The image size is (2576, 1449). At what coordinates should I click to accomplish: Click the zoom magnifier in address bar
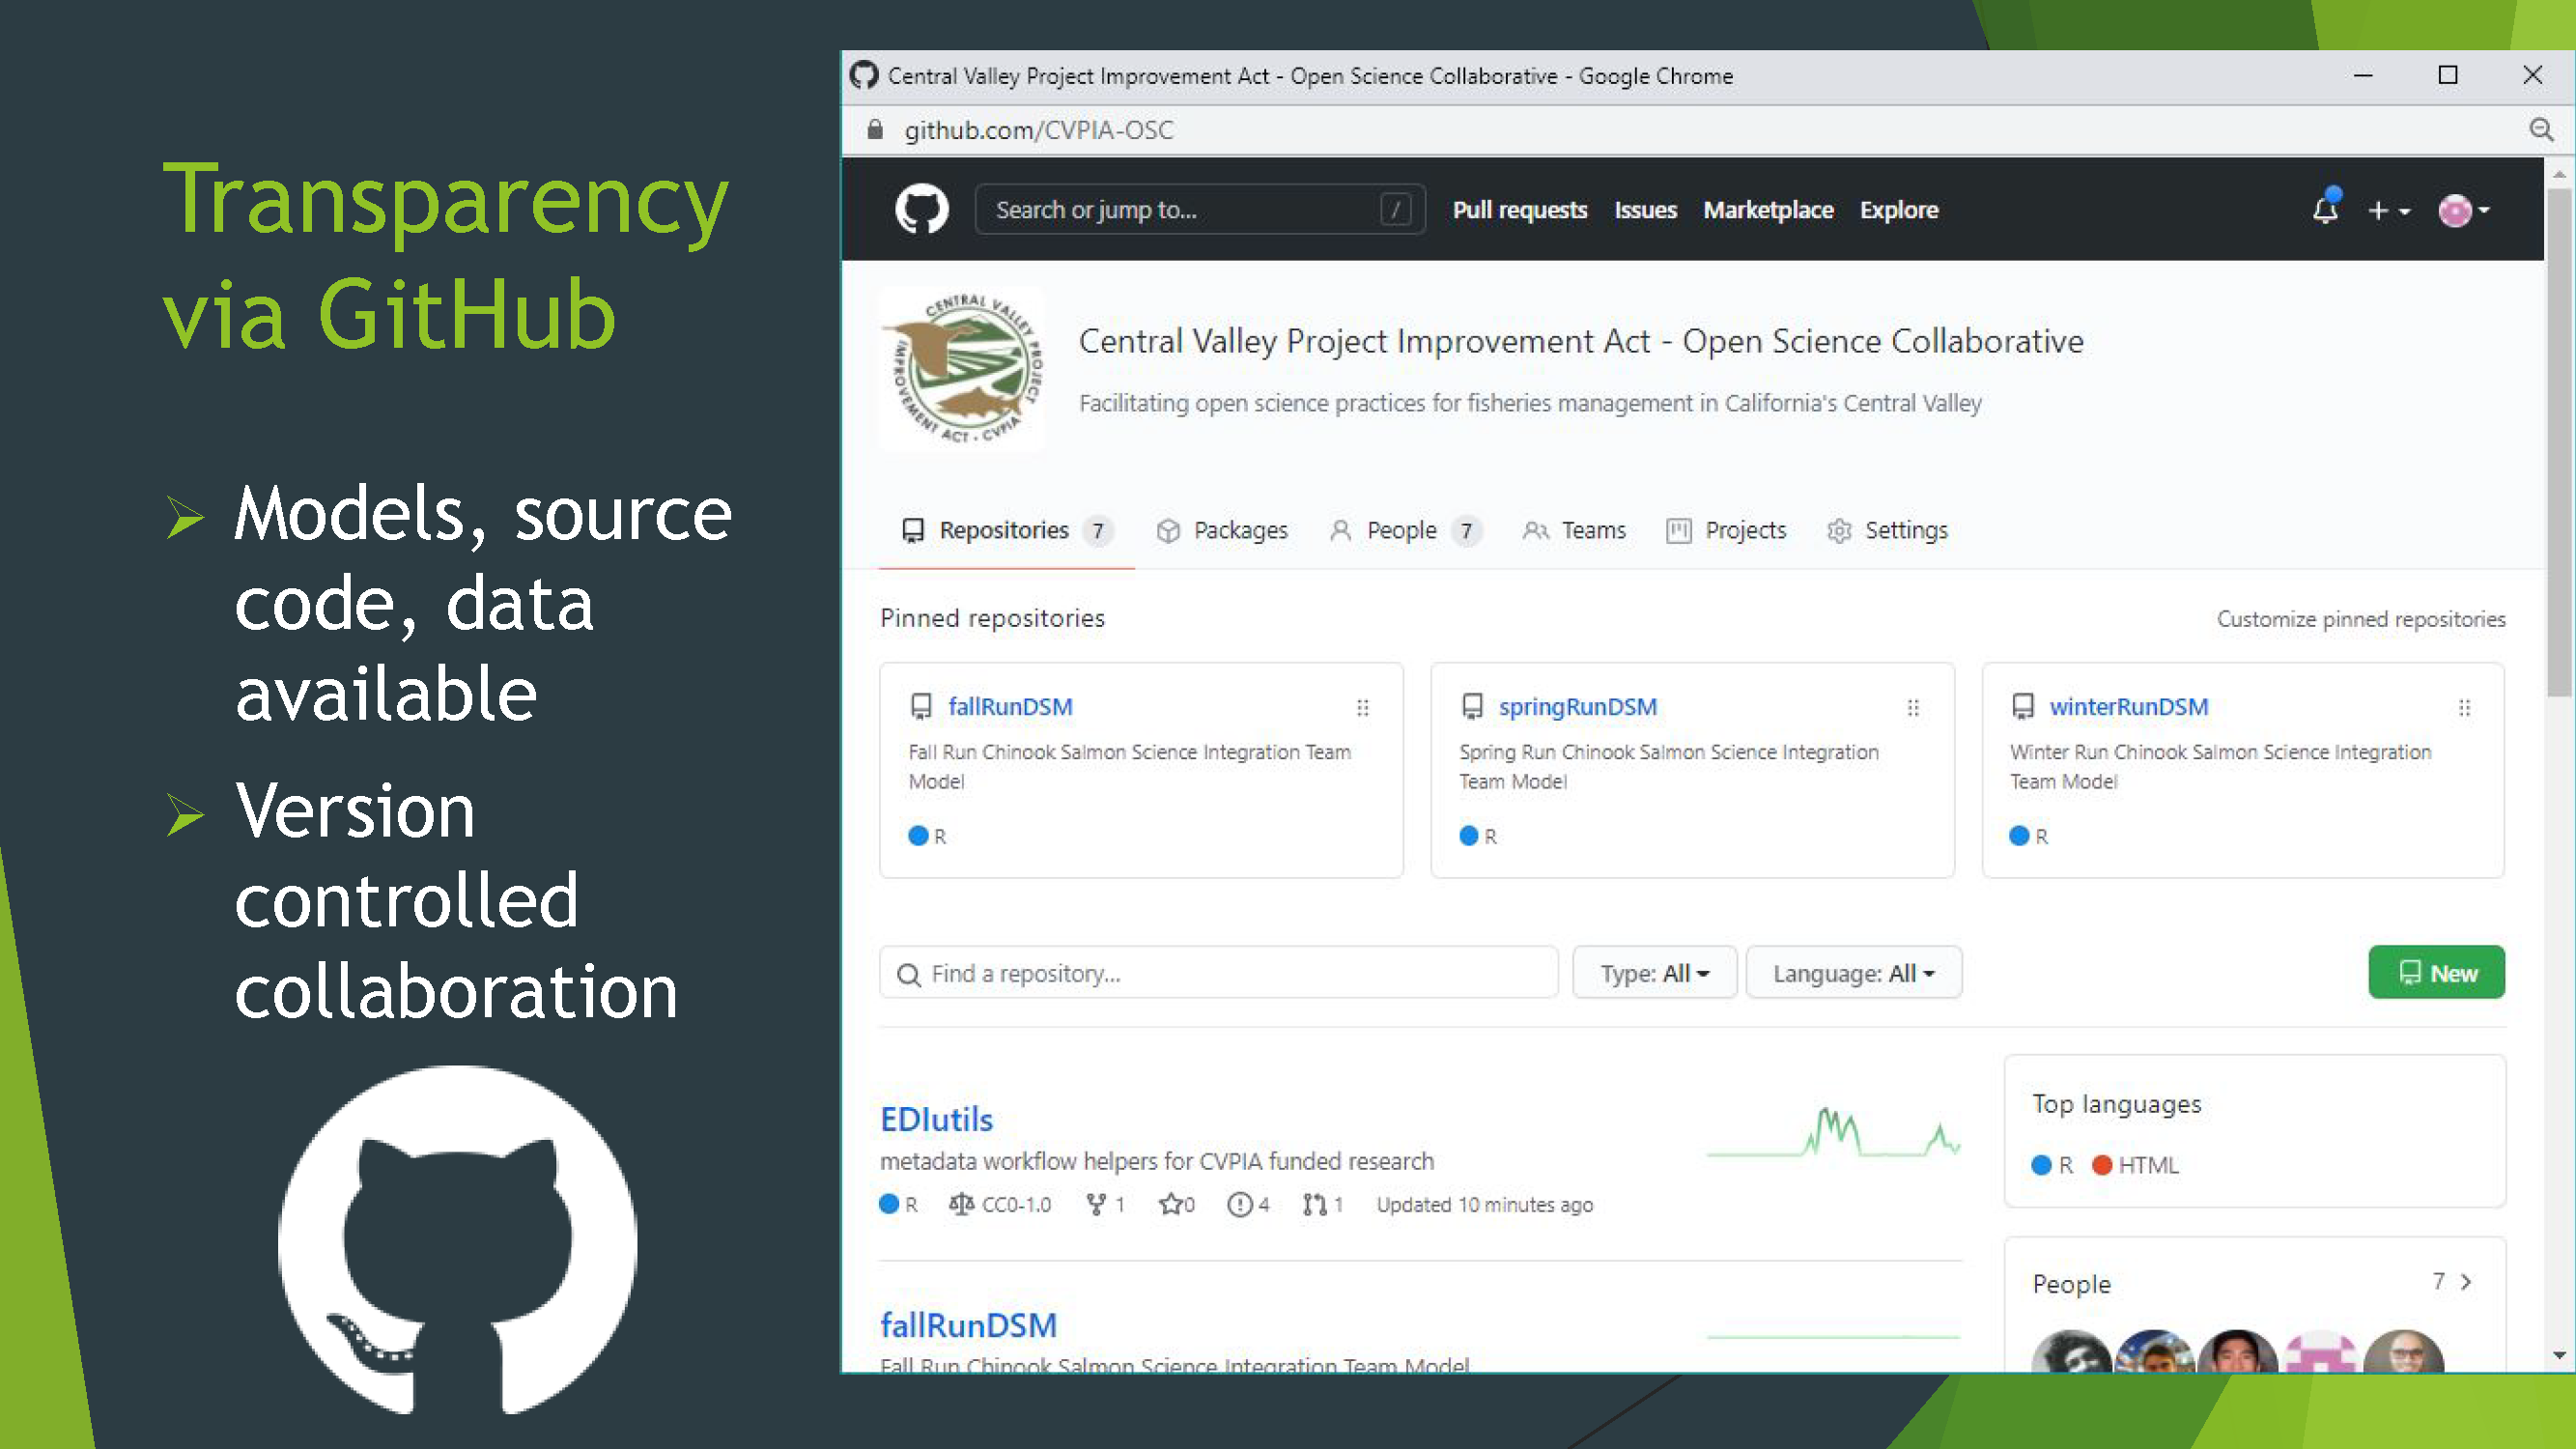(2541, 129)
